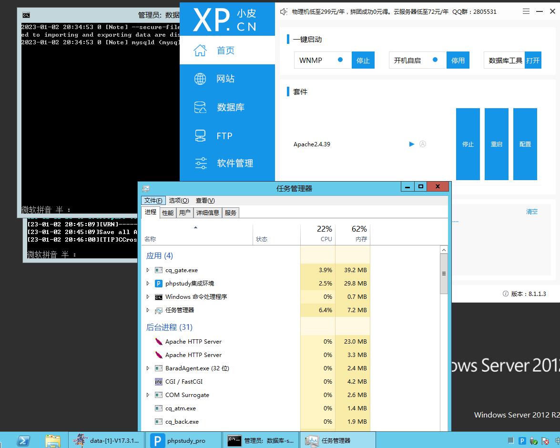Click the 后台进程 (31) group header
Screen dimensions: 560x448
point(169,327)
